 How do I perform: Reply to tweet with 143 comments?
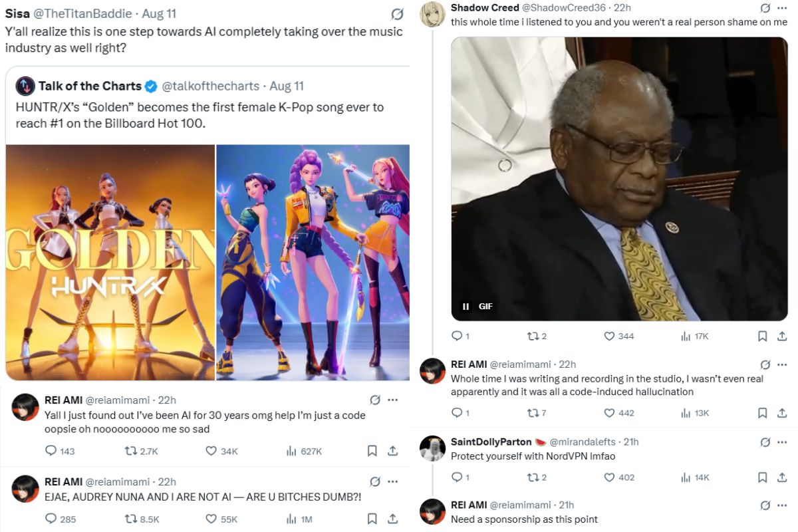pos(51,451)
